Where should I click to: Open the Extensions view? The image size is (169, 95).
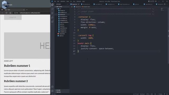tap(52, 22)
